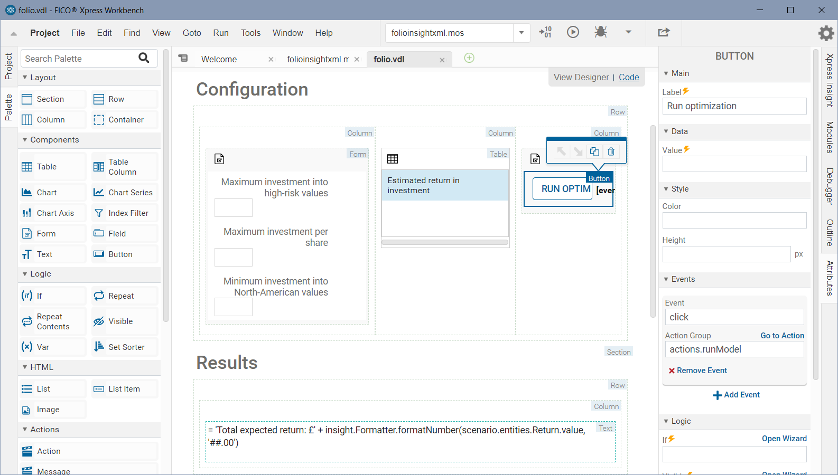Image resolution: width=838 pixels, height=475 pixels.
Task: Pick the Repeat logic component
Action: coord(125,296)
